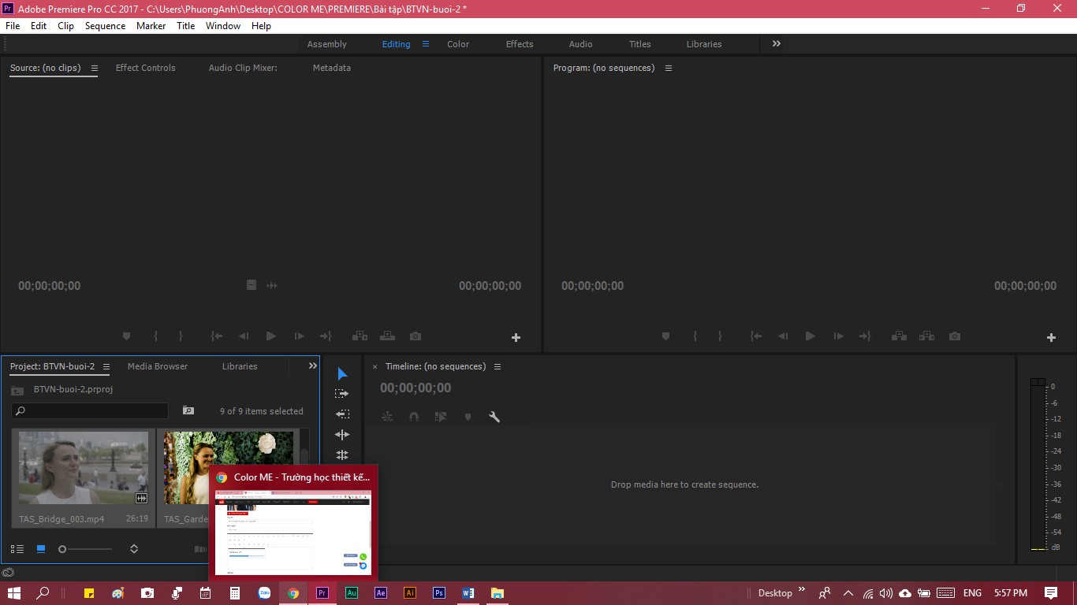Viewport: 1077px width, 605px height.
Task: Play the Source monitor
Action: (270, 336)
